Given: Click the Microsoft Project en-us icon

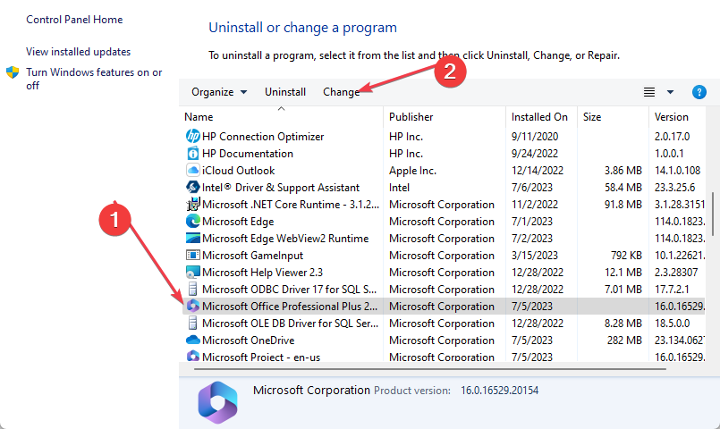Looking at the screenshot, I should [x=193, y=356].
